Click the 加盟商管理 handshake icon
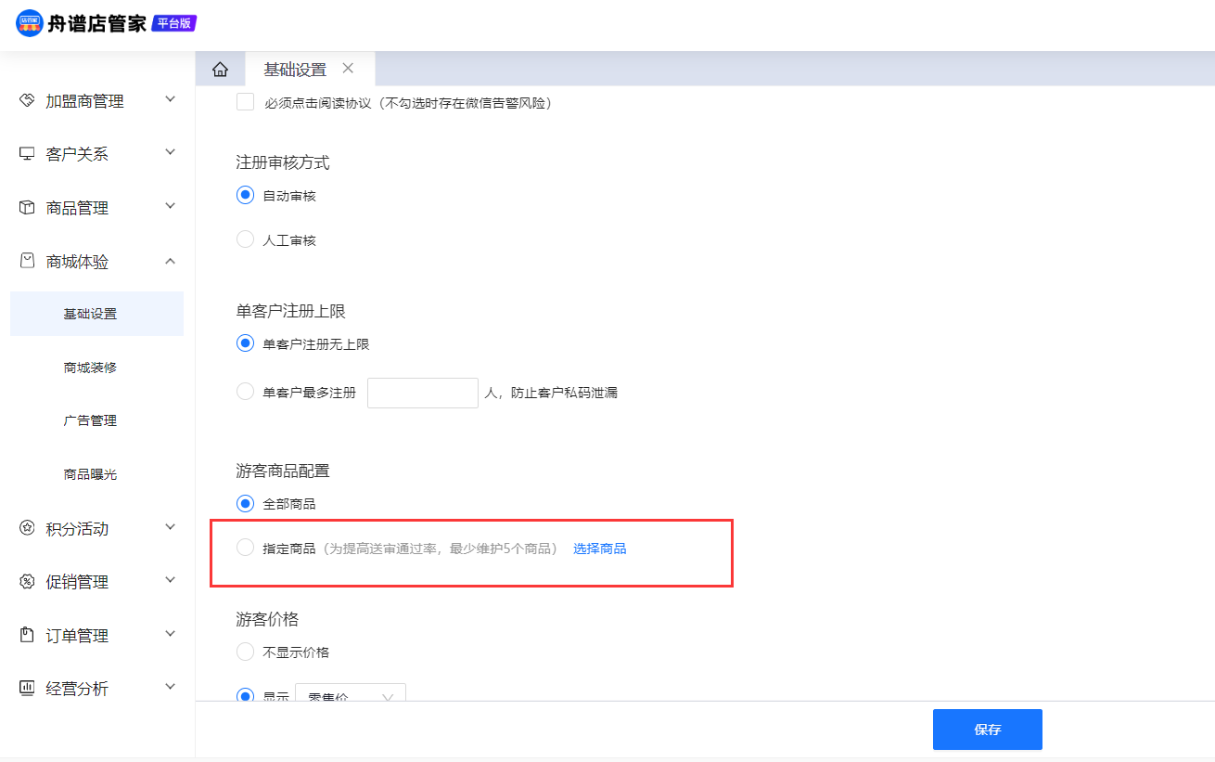Screen dimensions: 1215x762 coord(27,100)
